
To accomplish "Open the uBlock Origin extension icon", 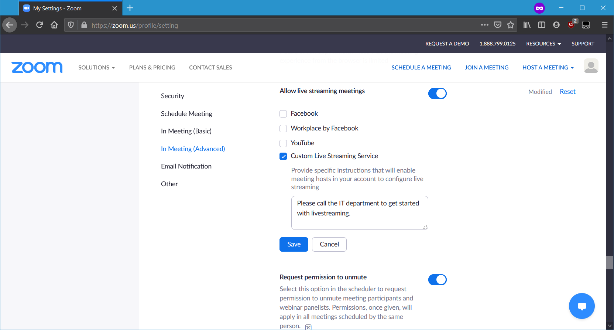I will tap(571, 25).
